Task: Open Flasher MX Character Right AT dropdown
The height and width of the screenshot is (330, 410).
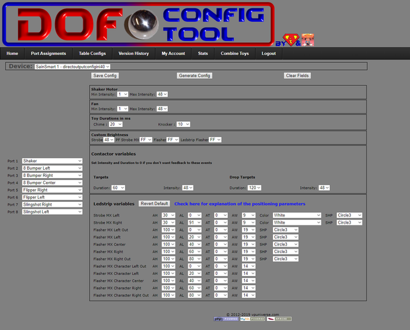Action: coord(220,288)
